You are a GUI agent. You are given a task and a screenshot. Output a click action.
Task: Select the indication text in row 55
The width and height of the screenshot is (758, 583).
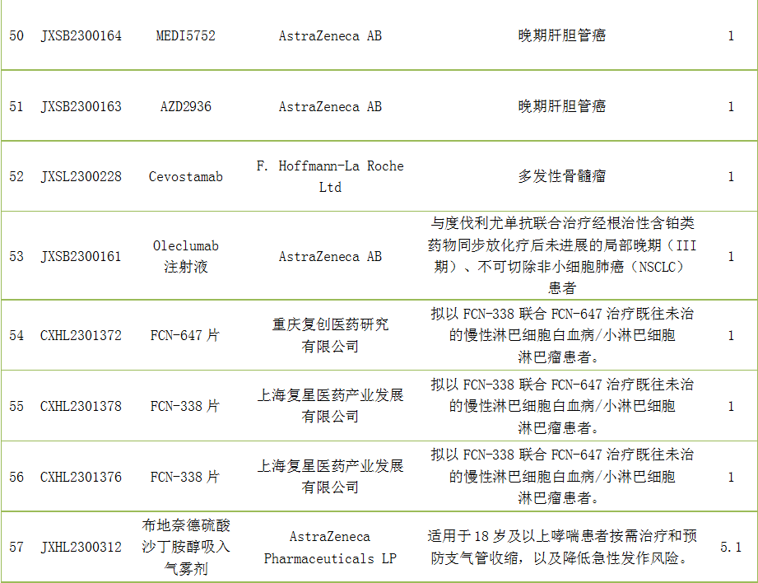pyautogui.click(x=562, y=406)
